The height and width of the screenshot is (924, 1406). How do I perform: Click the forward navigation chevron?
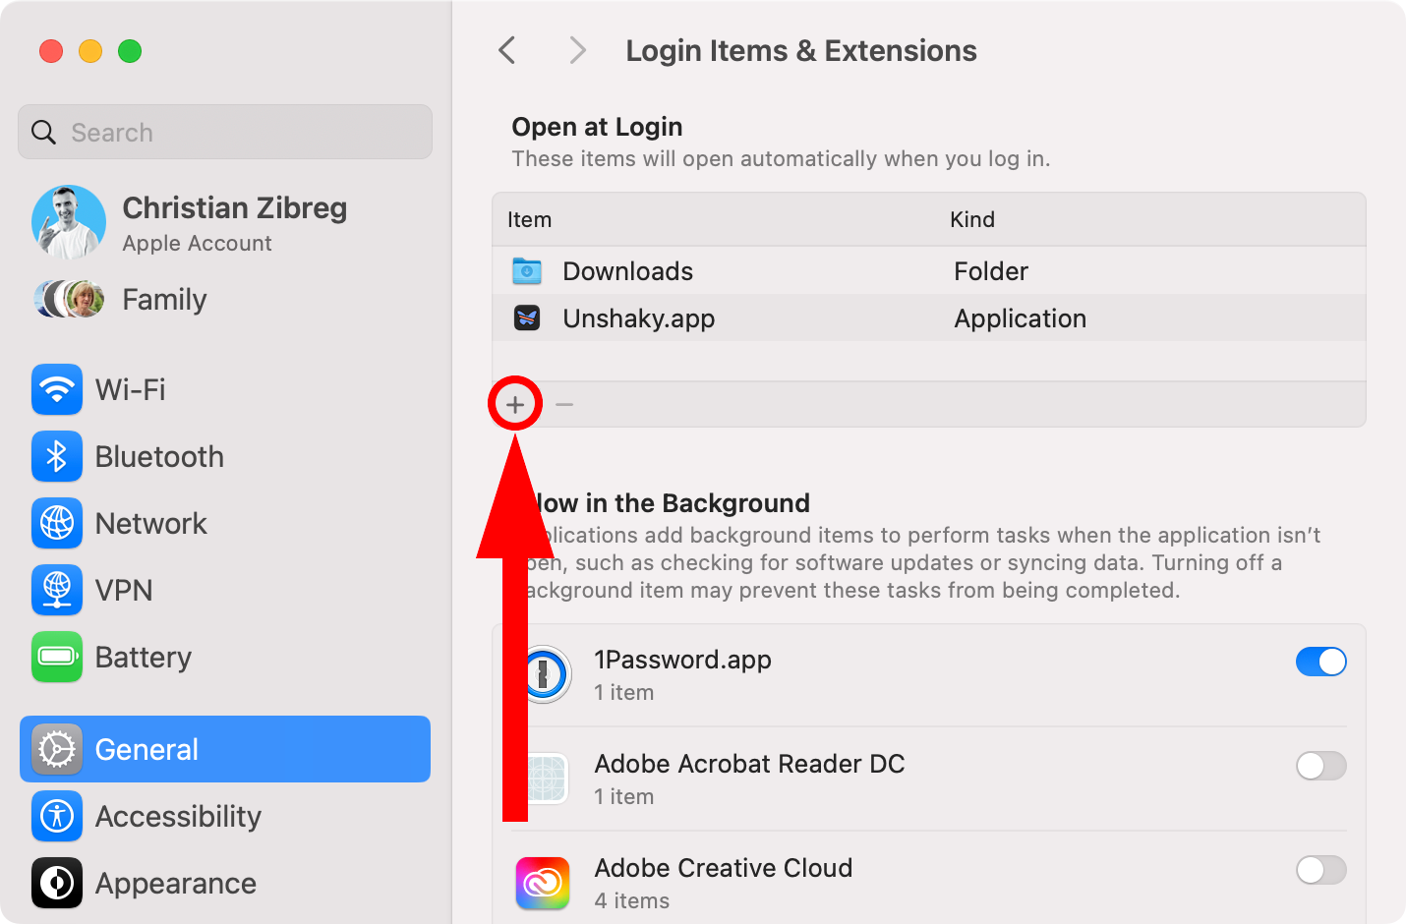(x=576, y=50)
